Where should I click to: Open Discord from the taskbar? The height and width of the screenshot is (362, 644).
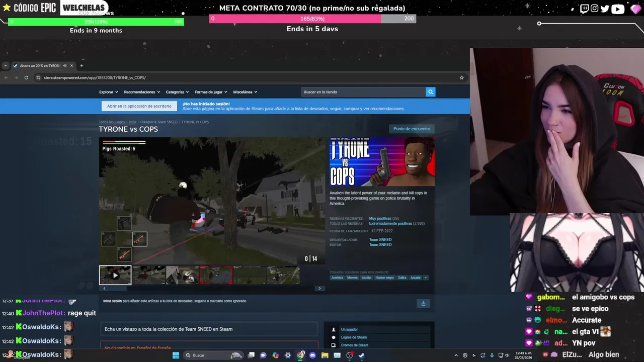point(312,355)
